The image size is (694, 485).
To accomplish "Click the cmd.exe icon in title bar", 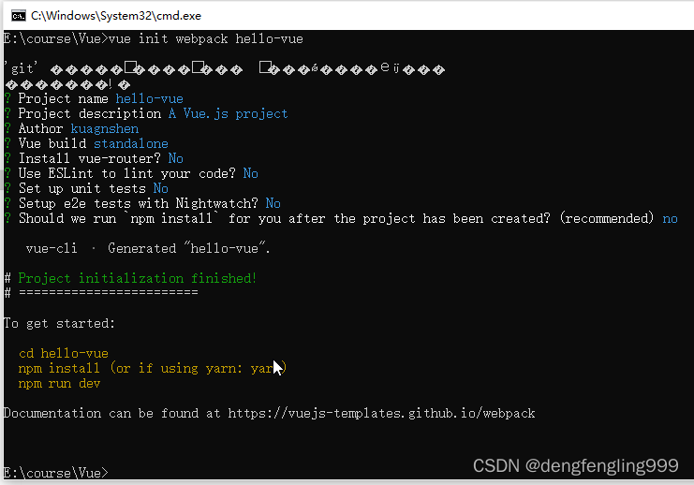I will (19, 16).
